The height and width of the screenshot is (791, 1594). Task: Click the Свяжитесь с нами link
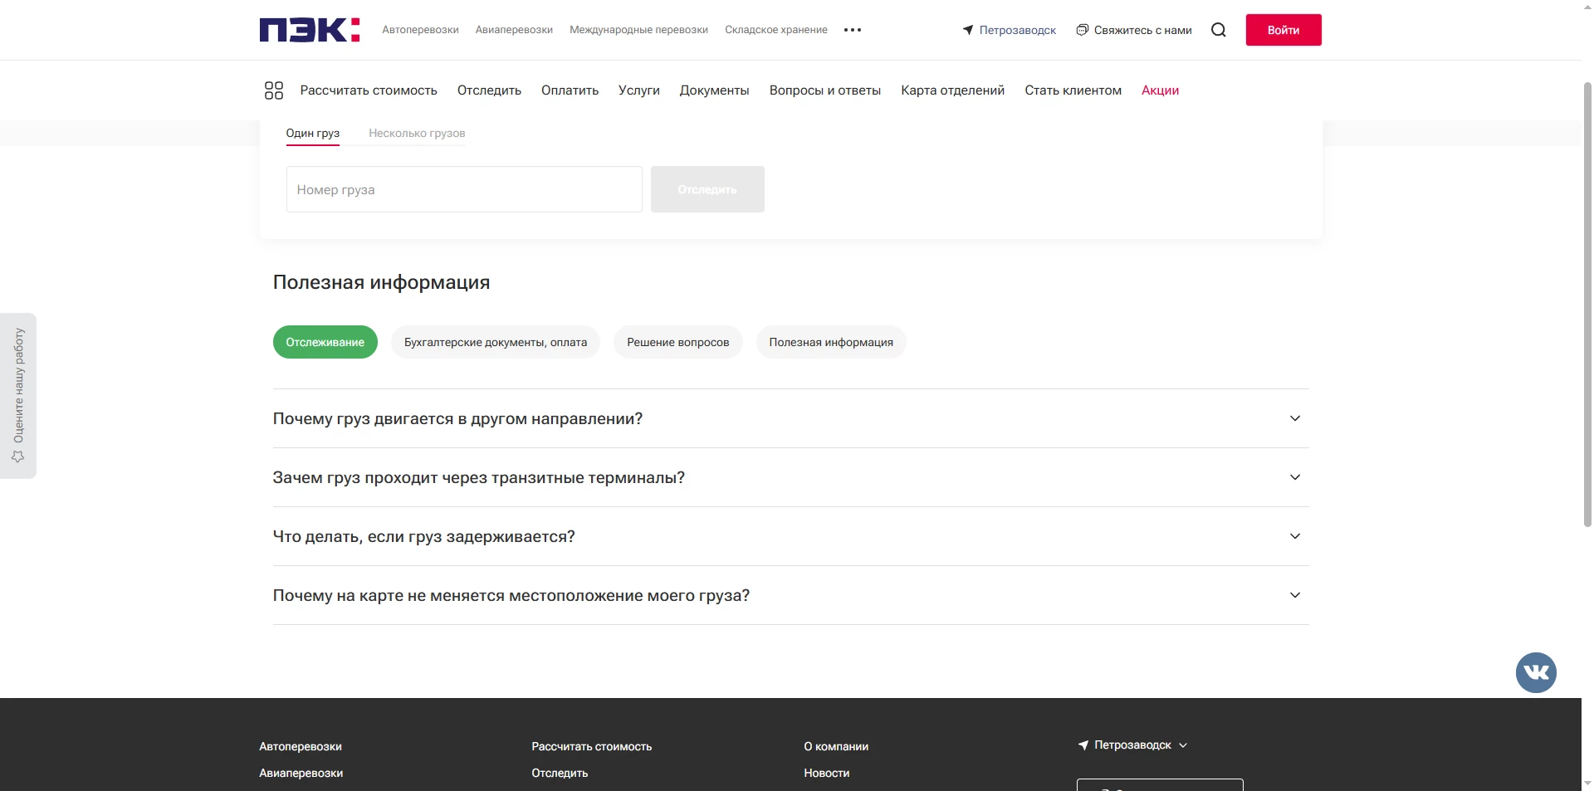[x=1143, y=30]
